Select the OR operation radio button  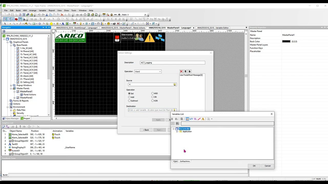[152, 97]
